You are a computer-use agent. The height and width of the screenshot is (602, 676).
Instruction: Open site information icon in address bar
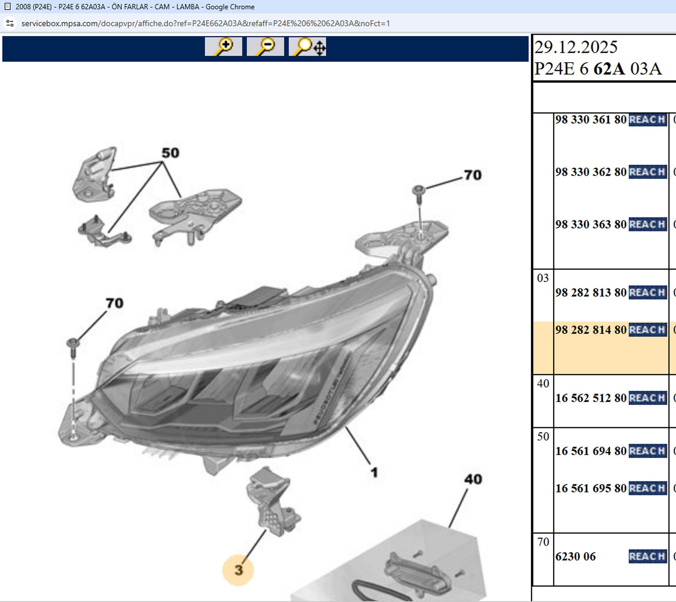(10, 24)
